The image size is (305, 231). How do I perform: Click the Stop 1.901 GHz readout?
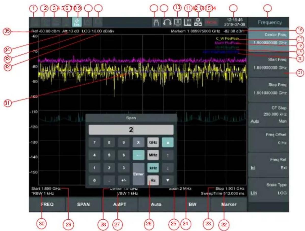(230, 189)
